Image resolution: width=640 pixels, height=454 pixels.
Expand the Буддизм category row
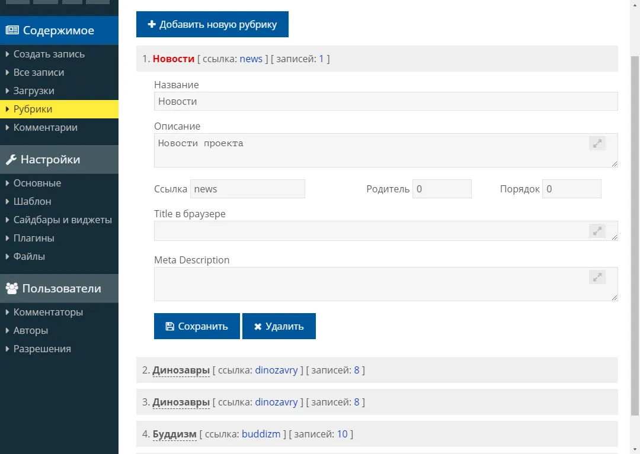(x=174, y=434)
